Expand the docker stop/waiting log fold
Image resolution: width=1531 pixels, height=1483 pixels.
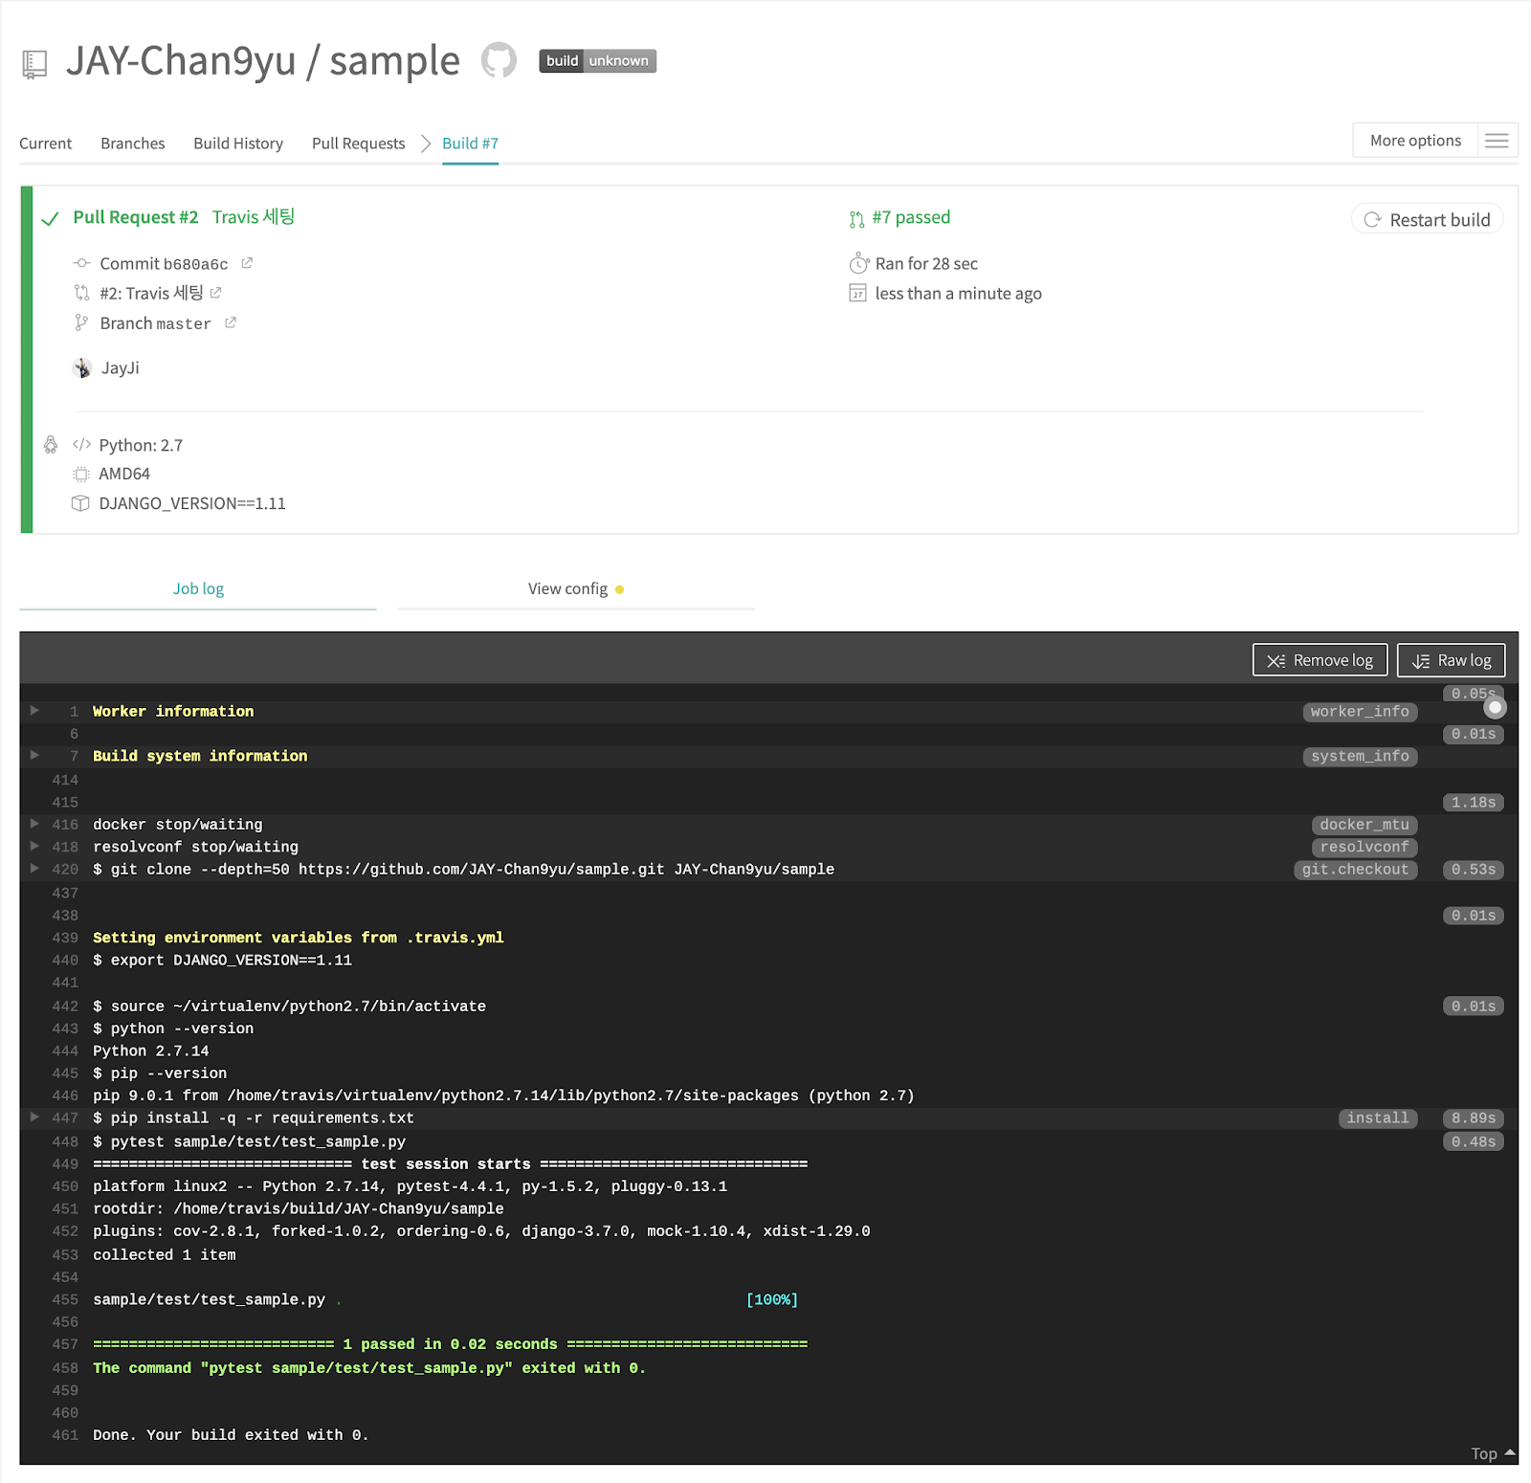pos(34,823)
